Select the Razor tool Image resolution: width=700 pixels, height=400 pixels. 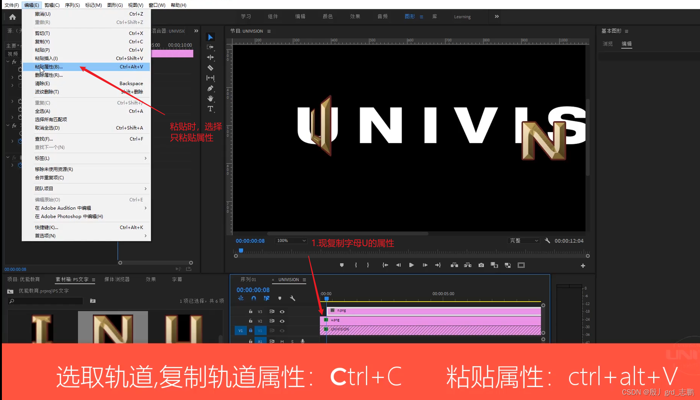(x=210, y=68)
